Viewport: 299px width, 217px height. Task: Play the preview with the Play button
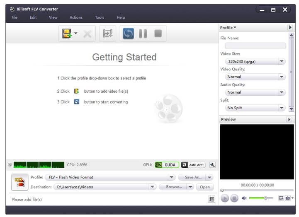(x=225, y=198)
